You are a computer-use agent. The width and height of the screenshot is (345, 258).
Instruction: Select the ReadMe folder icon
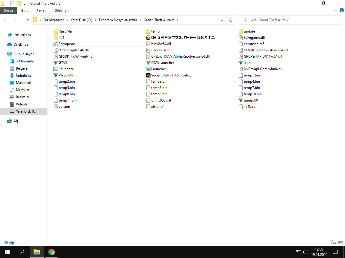pos(56,31)
